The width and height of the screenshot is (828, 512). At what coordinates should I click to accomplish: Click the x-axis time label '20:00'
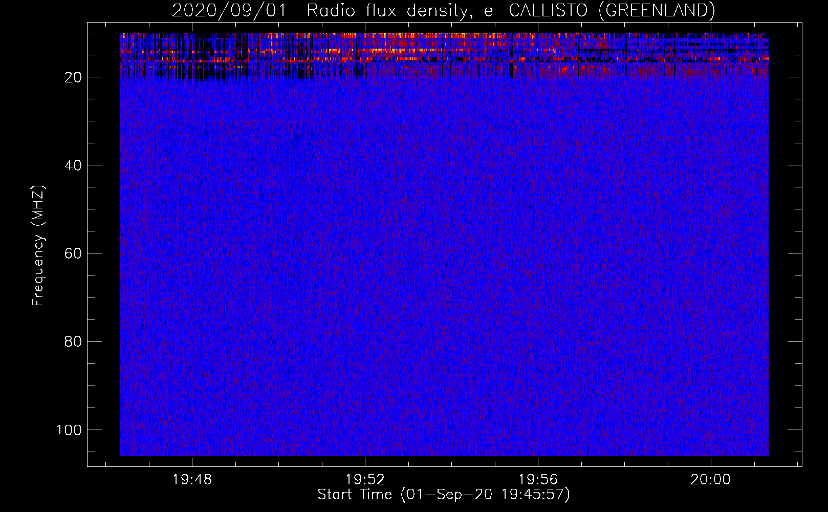711,480
